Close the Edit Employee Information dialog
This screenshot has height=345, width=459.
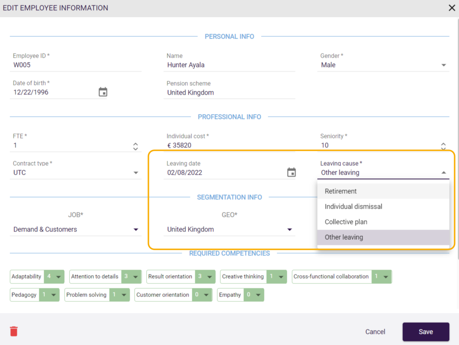(452, 8)
